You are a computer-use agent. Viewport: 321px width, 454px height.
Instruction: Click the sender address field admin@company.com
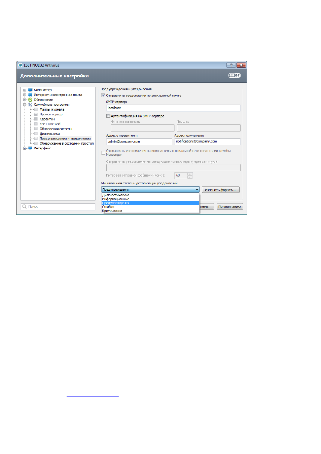139,142
